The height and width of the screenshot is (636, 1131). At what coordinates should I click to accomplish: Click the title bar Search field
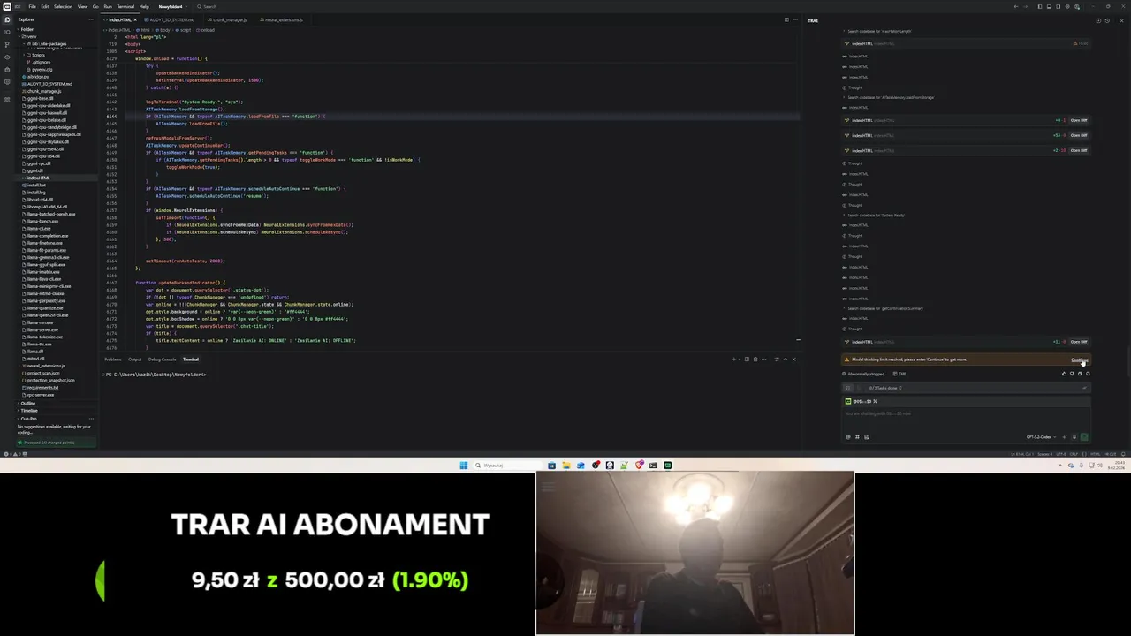(208, 6)
